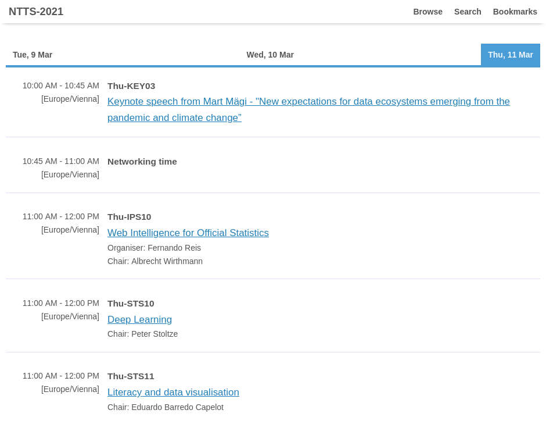Screen dimensions: 546x424
Task: Click the Chair: Albrecht Wirthmann text
Action: point(155,261)
